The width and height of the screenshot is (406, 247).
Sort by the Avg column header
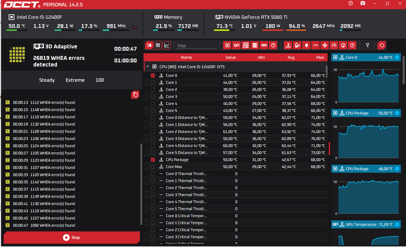click(x=291, y=58)
